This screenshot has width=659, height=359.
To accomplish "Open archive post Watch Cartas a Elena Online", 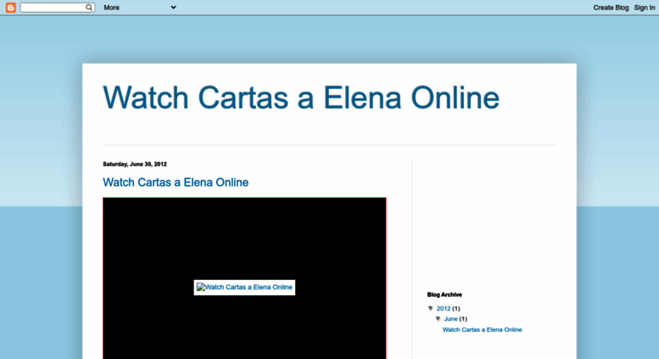I will pyautogui.click(x=482, y=329).
